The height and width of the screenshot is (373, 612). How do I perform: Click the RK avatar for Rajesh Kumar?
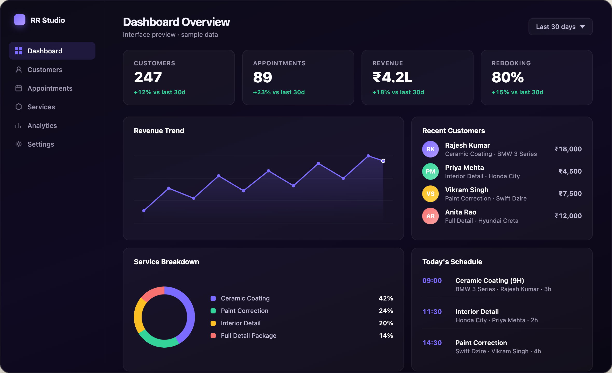430,149
